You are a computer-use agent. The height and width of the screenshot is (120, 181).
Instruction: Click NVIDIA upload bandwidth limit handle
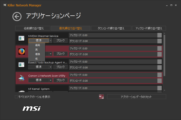coord(160,35)
